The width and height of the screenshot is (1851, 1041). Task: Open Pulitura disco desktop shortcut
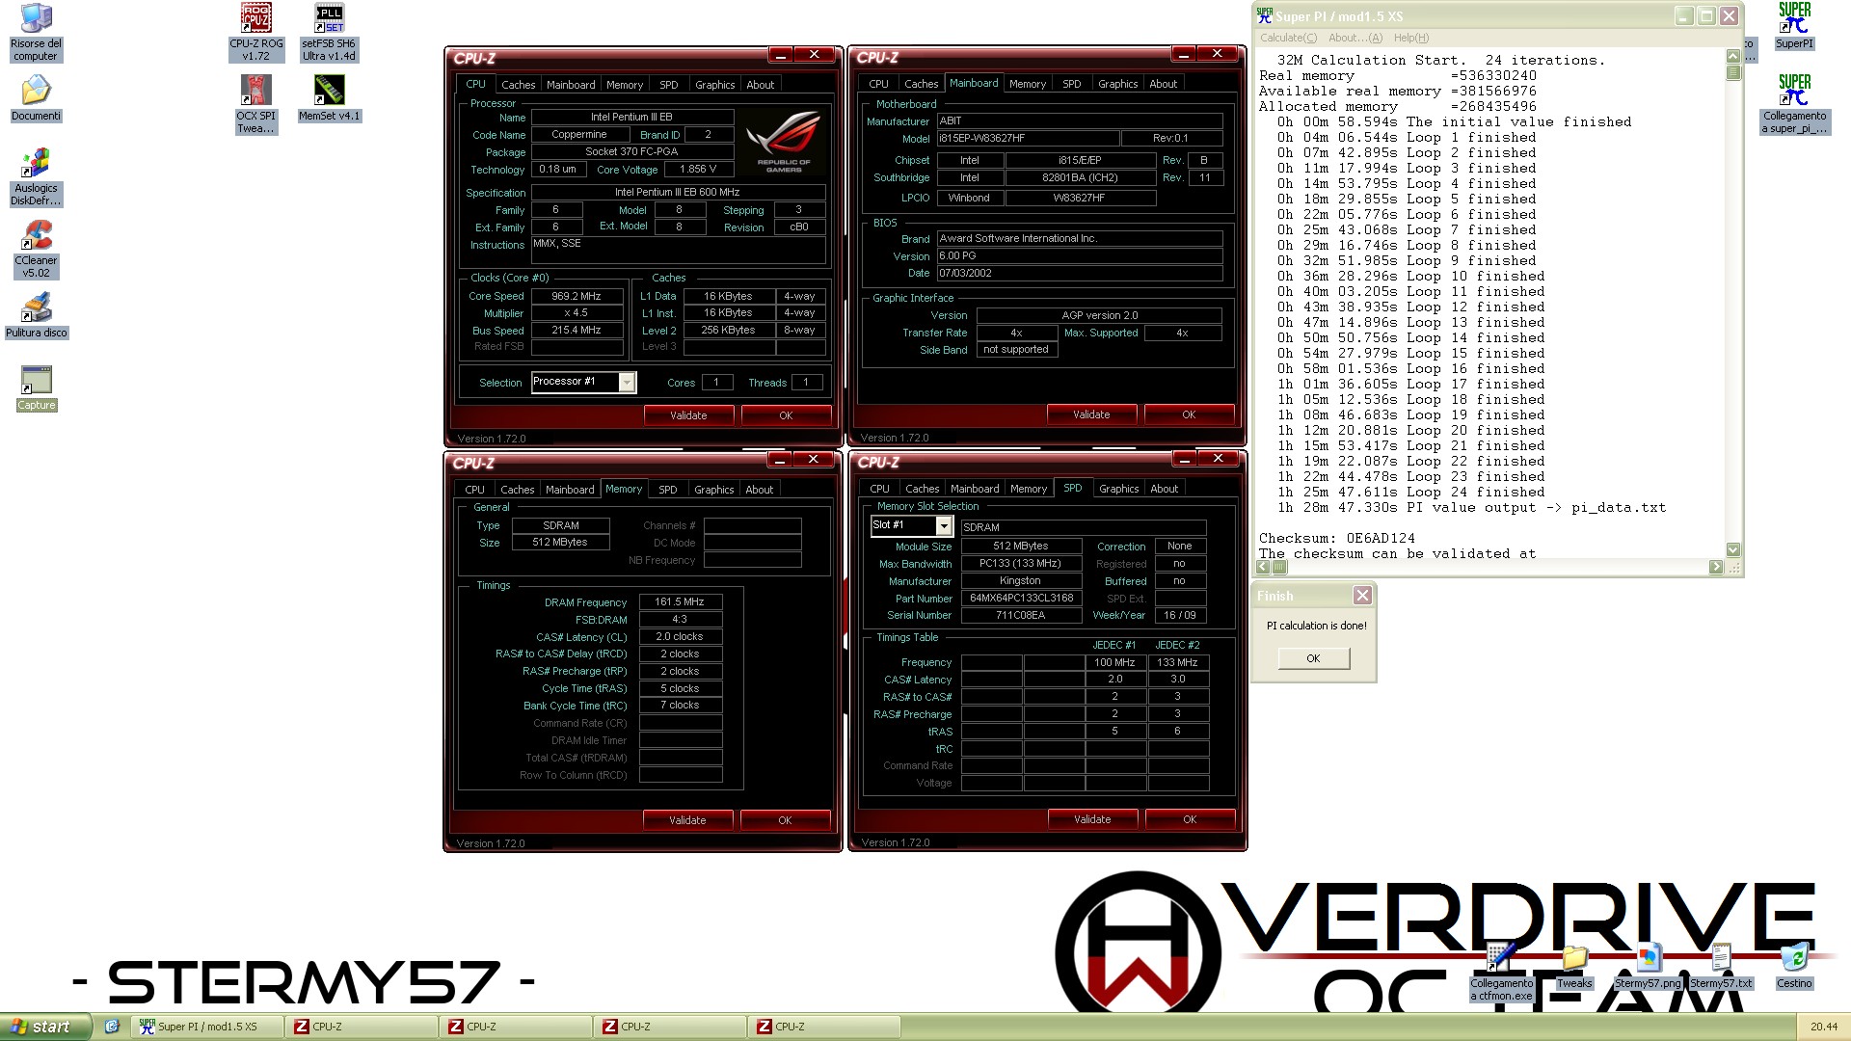36,316
